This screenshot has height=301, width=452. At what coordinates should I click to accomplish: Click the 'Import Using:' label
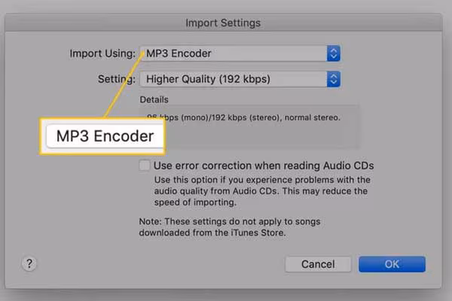[x=102, y=53]
